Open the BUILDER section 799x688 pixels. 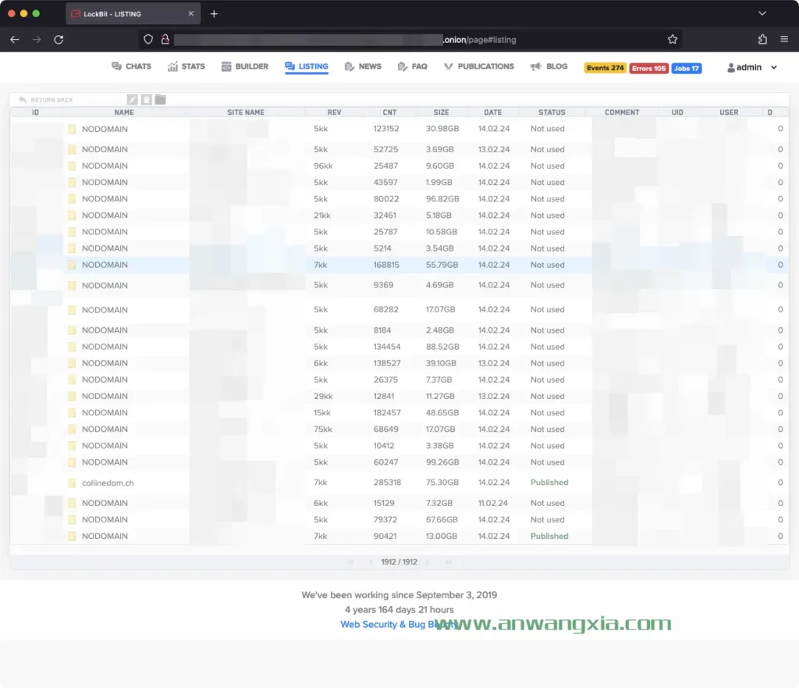coord(244,66)
